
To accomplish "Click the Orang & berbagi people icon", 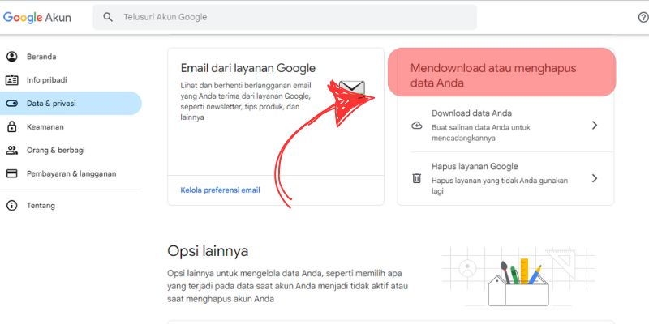I will pos(12,150).
